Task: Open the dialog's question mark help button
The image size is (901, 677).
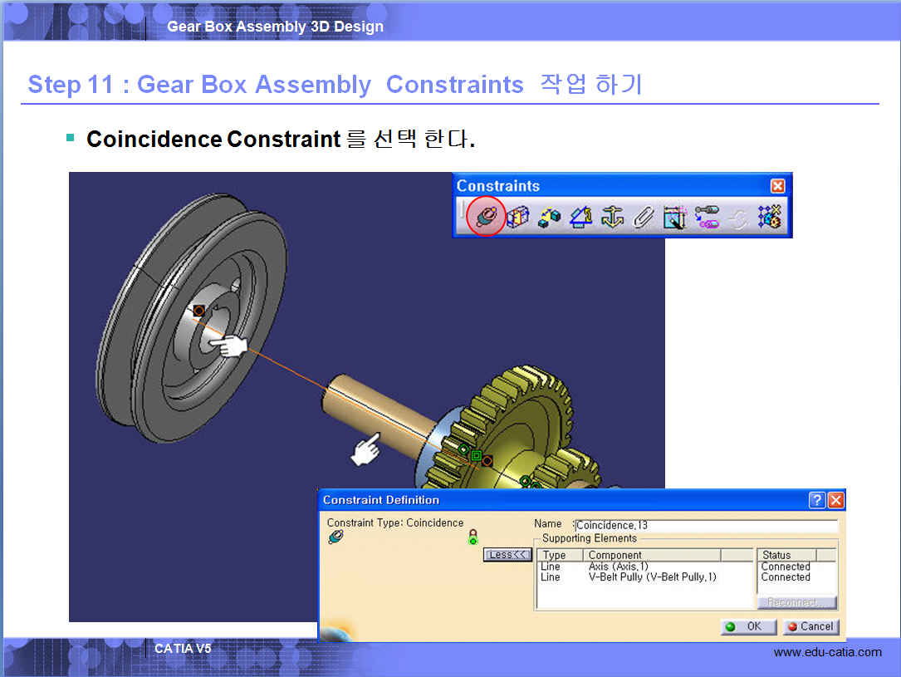Action: [x=817, y=500]
